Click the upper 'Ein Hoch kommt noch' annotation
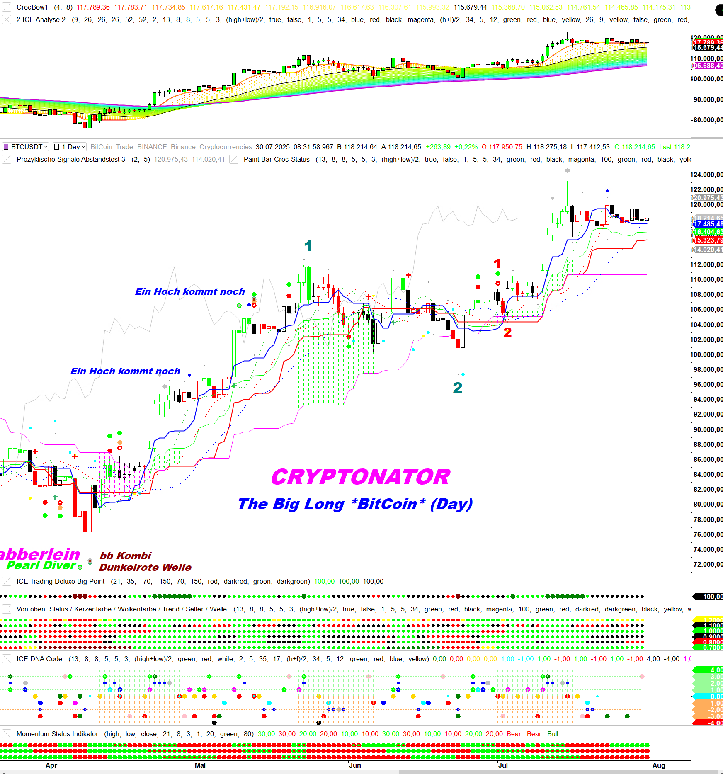This screenshot has width=723, height=774. coord(190,291)
